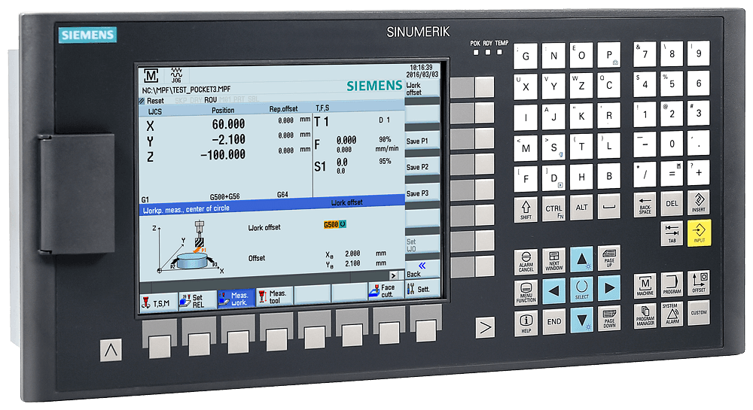Push the PAGE DOWN key
The height and width of the screenshot is (410, 753).
click(609, 317)
